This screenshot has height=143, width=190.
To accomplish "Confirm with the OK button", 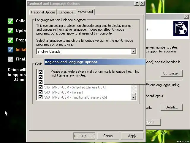I will pyautogui.click(x=84, y=136).
